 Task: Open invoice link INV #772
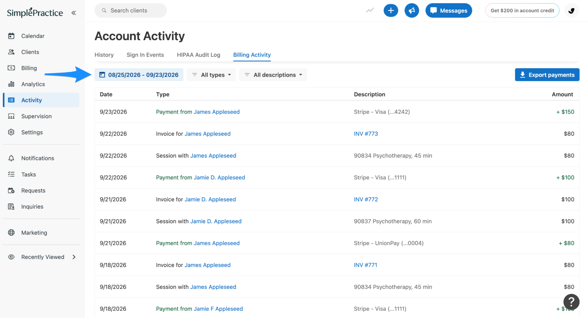pos(366,199)
